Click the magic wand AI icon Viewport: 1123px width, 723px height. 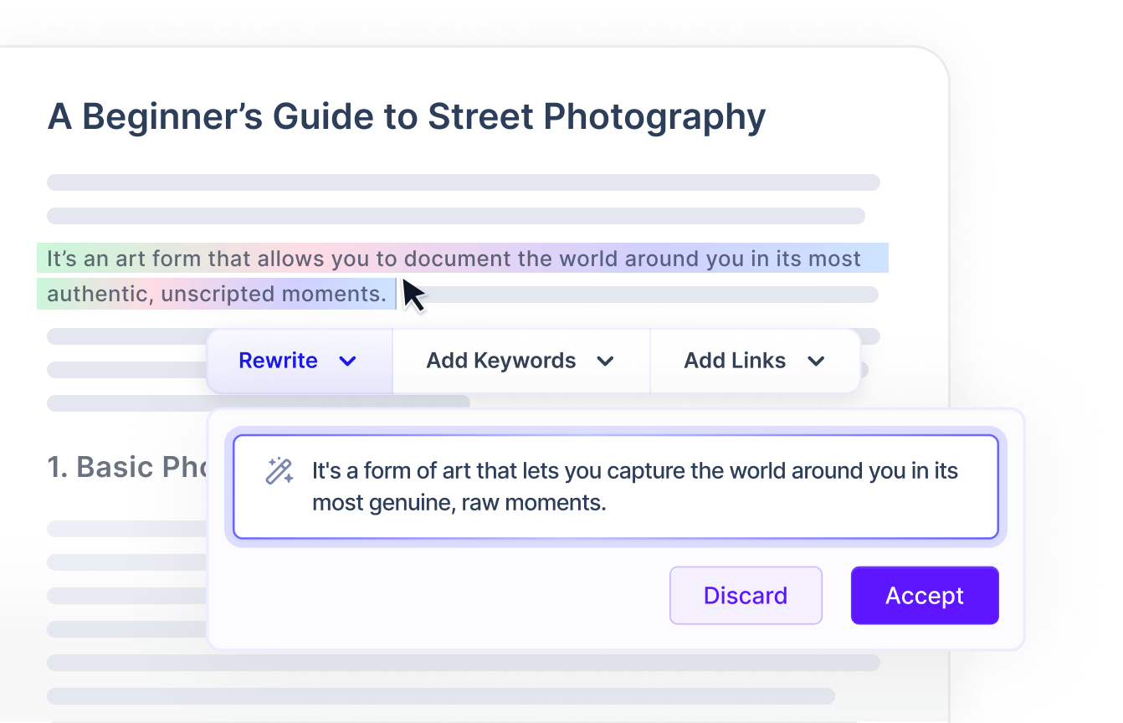click(x=279, y=471)
